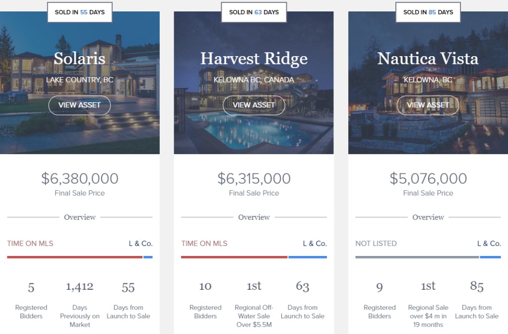Click the $6,380,000 final sale price
This screenshot has height=334, width=508.
80,178
